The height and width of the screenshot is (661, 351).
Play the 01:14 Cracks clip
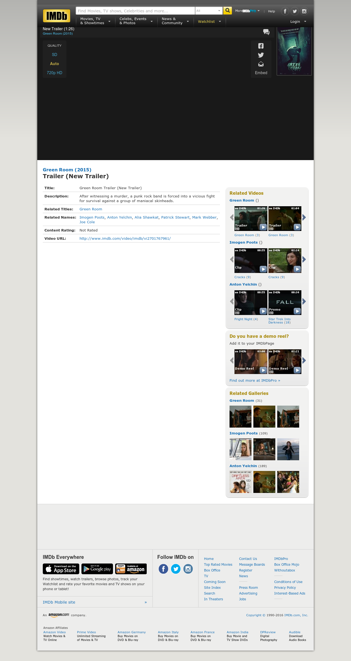[x=285, y=261]
